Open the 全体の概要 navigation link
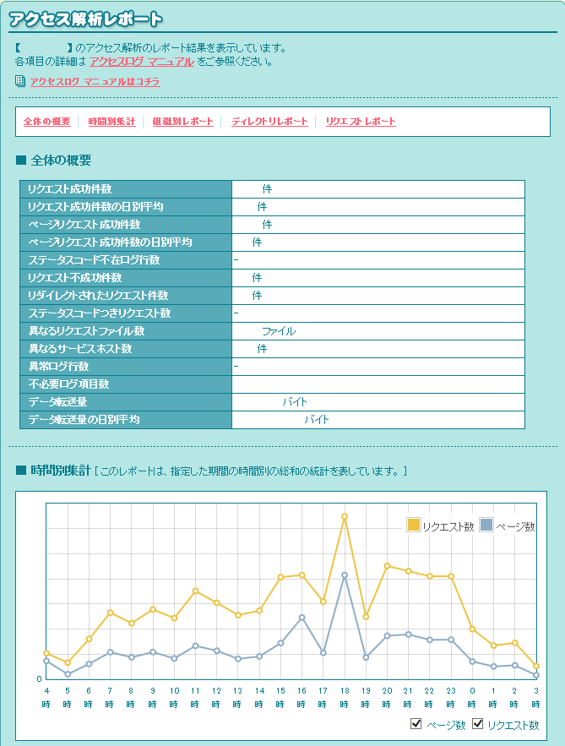Image resolution: width=565 pixels, height=746 pixels. (x=46, y=122)
